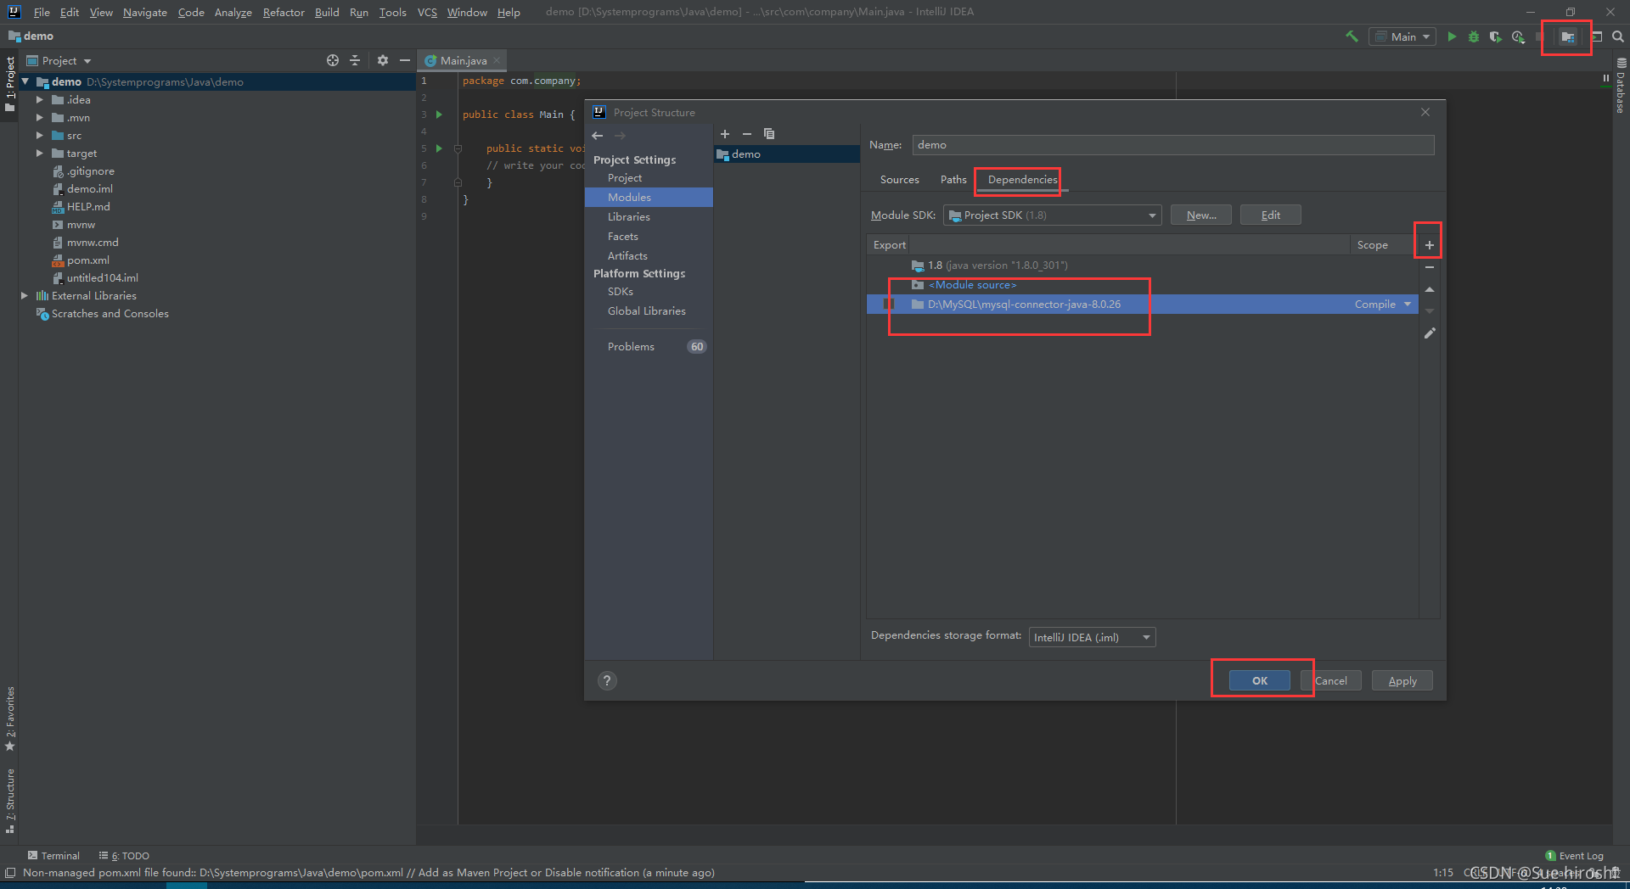Add new module with plus icon
Image resolution: width=1630 pixels, height=889 pixels.
coord(725,134)
